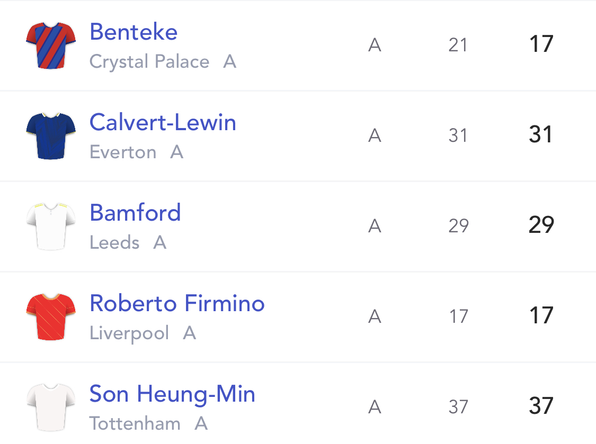Click Benteke's grey 21 points value

tap(458, 45)
